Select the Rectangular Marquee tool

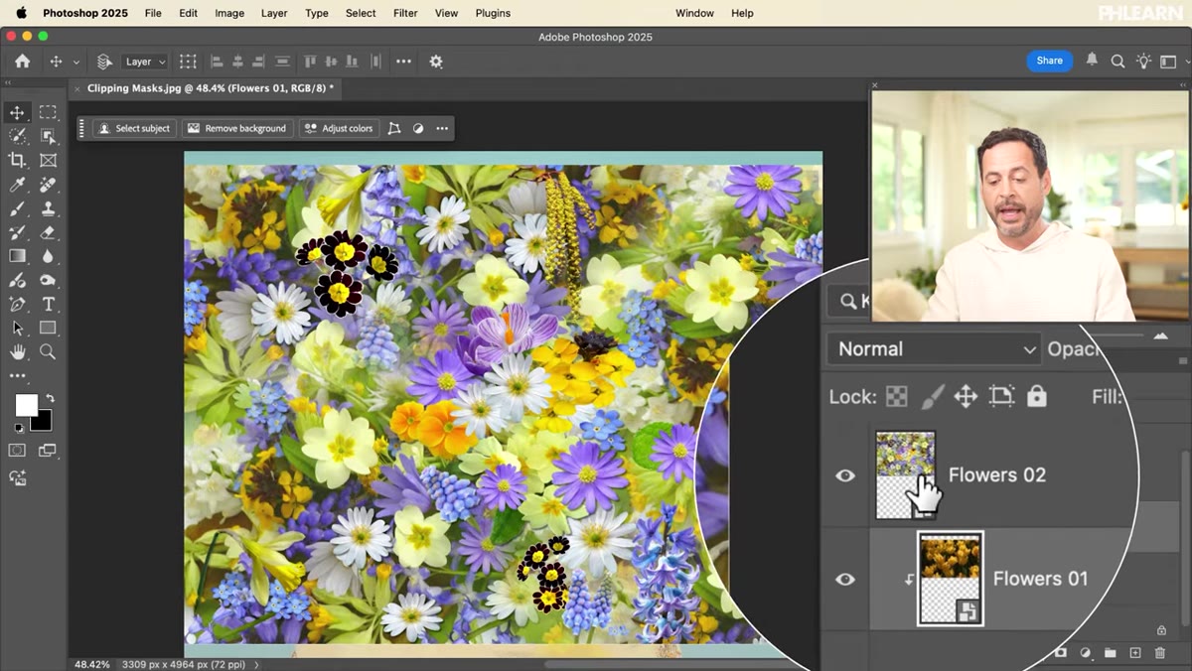pos(48,112)
